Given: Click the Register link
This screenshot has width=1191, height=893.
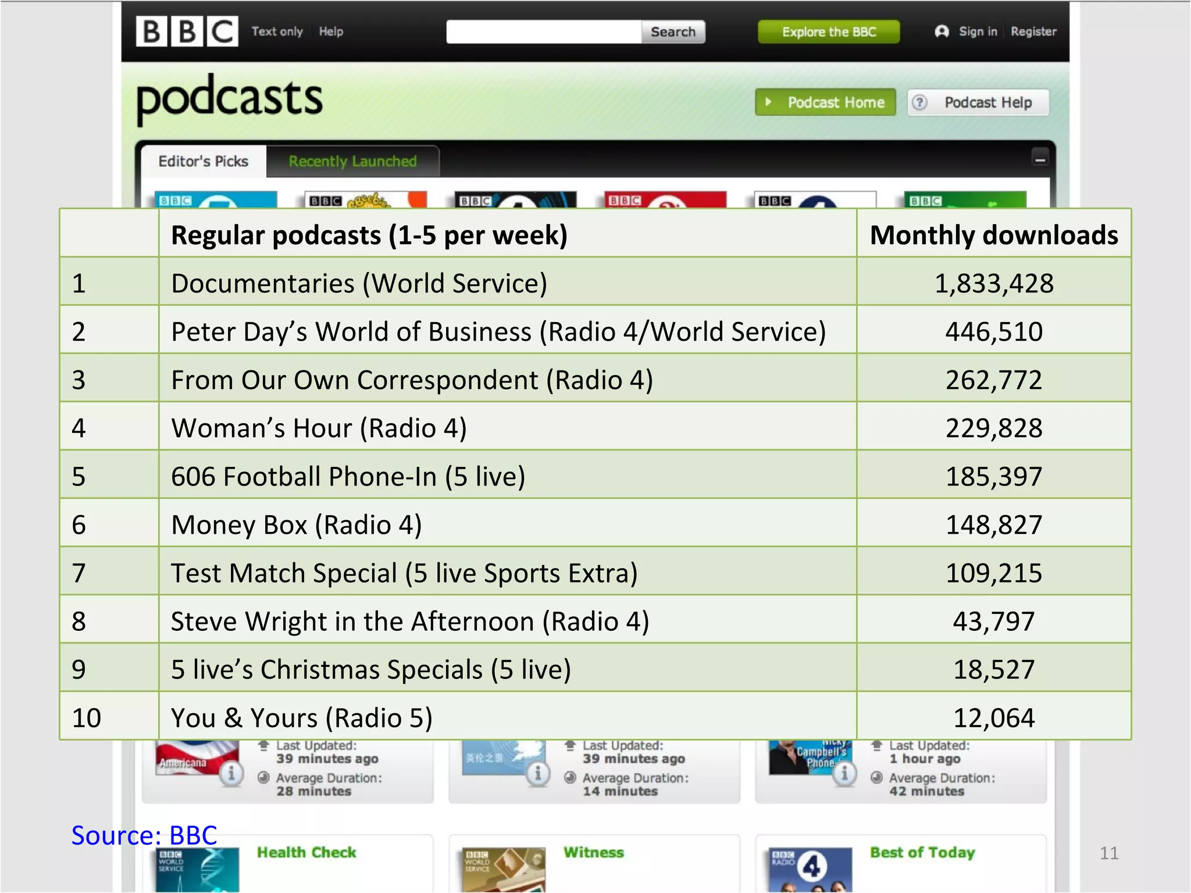Looking at the screenshot, I should [x=1033, y=31].
